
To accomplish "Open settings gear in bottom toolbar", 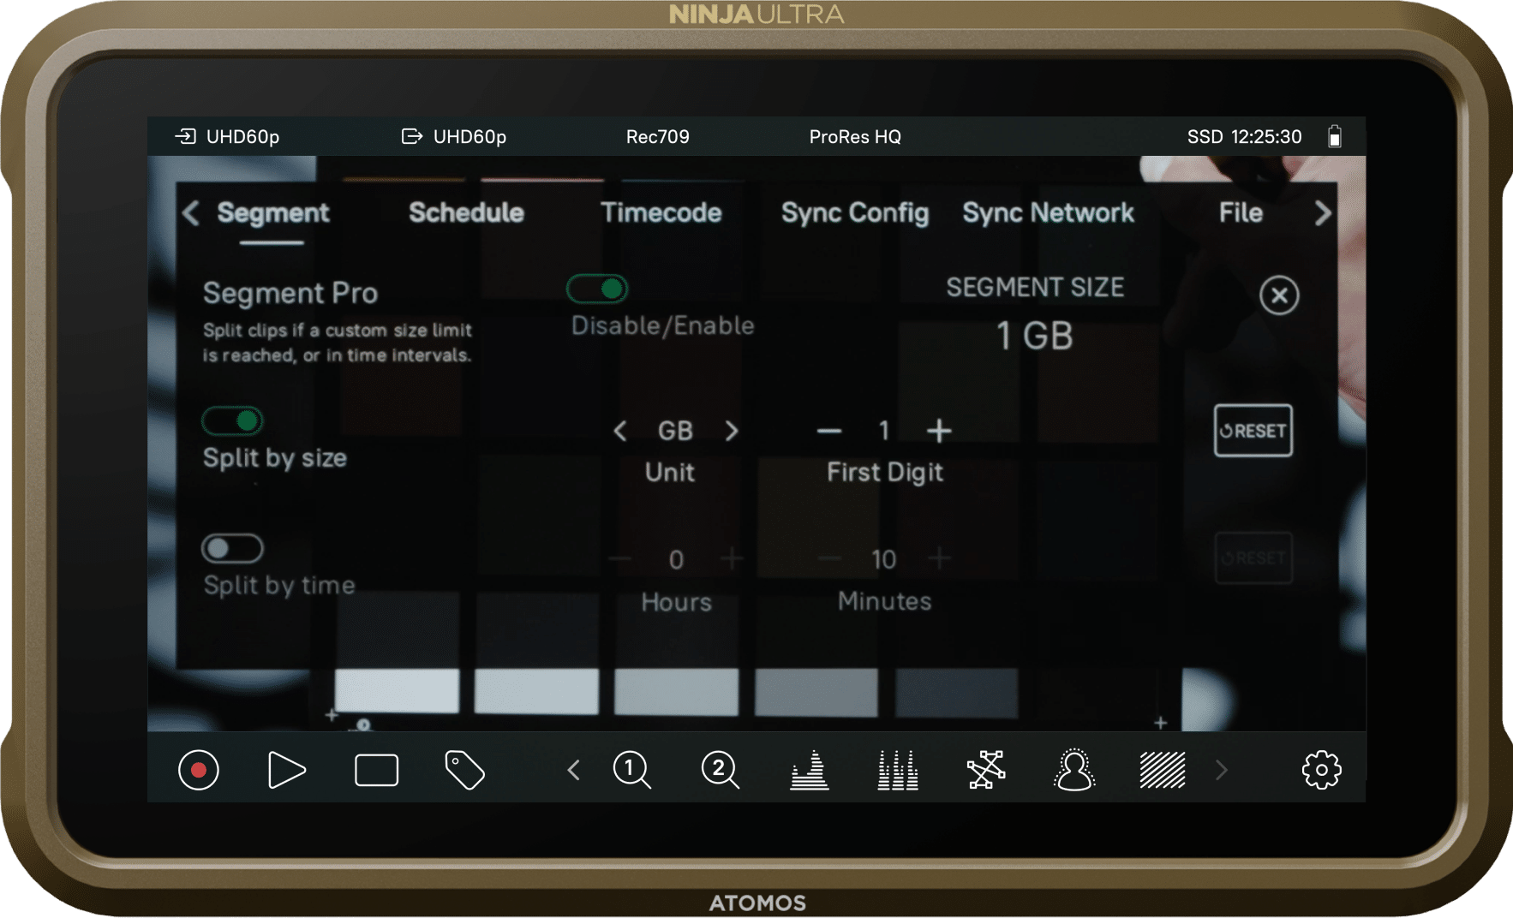I will (1321, 770).
